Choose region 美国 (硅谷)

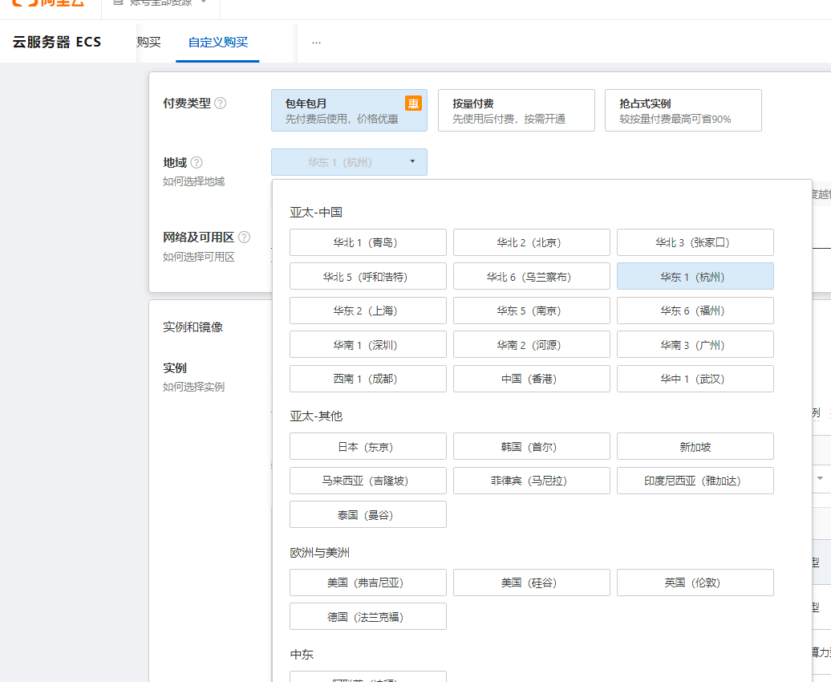tap(532, 583)
